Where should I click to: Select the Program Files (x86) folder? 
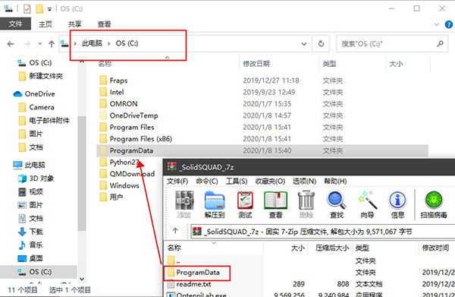coord(136,139)
